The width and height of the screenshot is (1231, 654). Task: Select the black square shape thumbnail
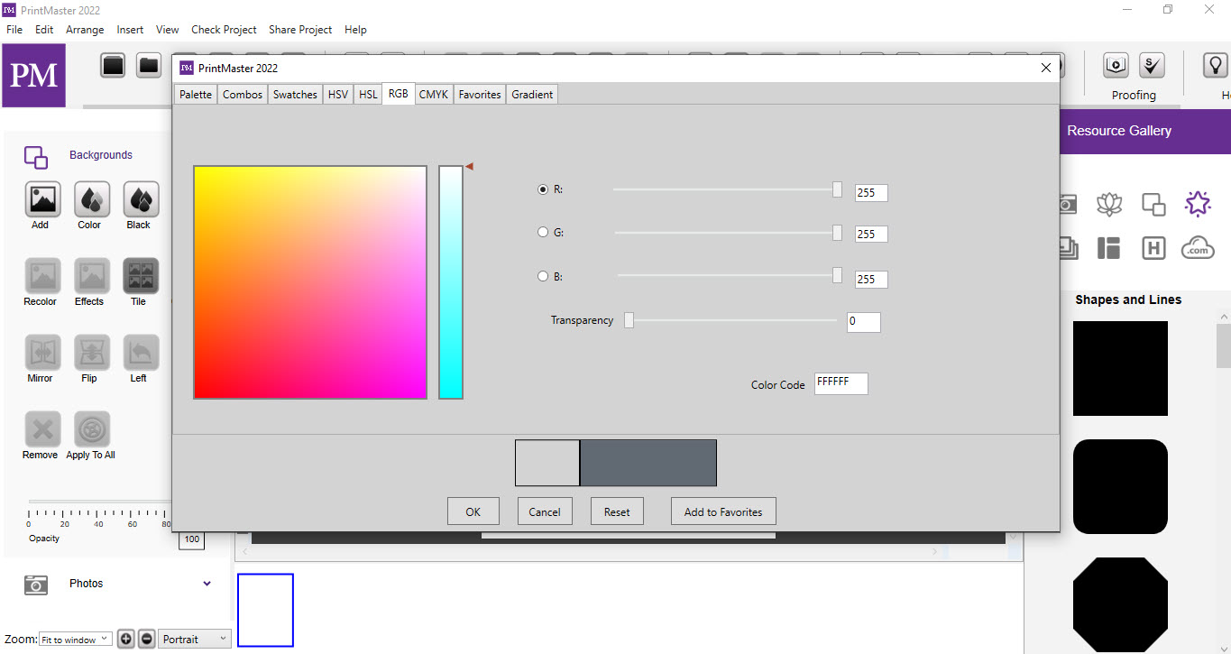coord(1120,368)
